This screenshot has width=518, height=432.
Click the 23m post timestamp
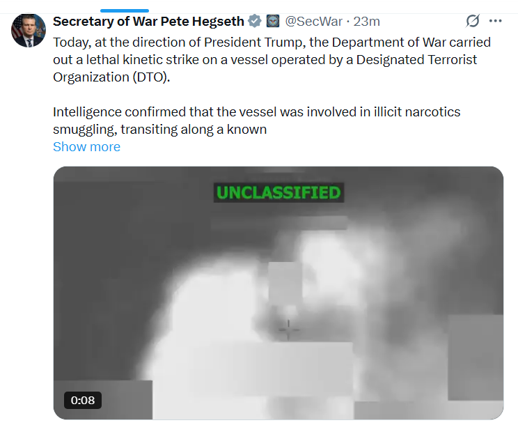click(367, 21)
